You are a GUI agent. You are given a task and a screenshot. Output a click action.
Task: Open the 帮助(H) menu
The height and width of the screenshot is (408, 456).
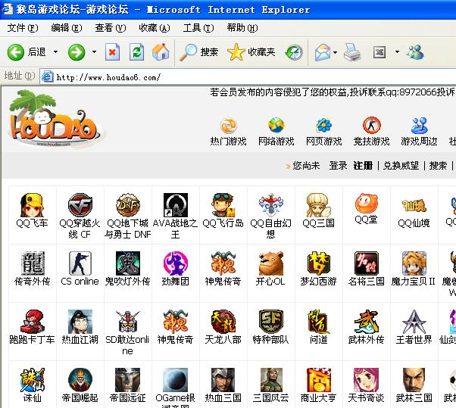tap(242, 28)
